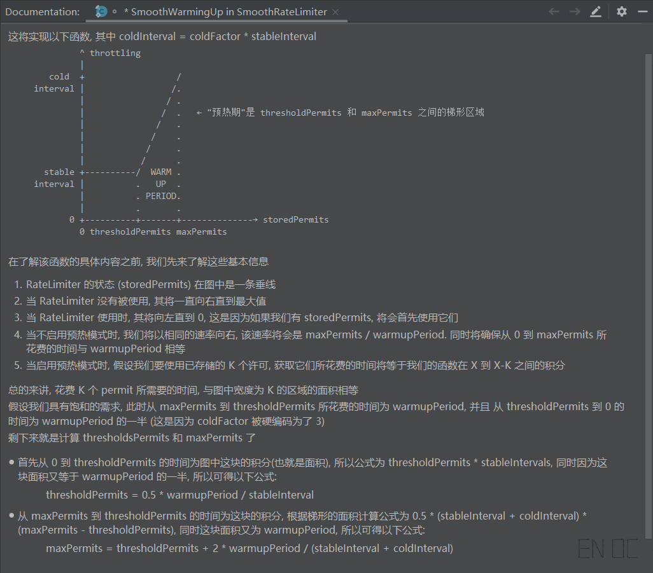Click the back navigation arrow
Image resolution: width=653 pixels, height=573 pixels.
(x=554, y=12)
